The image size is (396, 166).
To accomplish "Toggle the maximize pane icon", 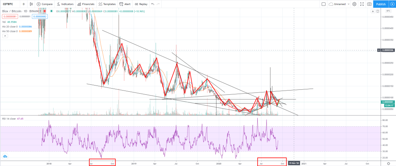I will pos(378,11).
